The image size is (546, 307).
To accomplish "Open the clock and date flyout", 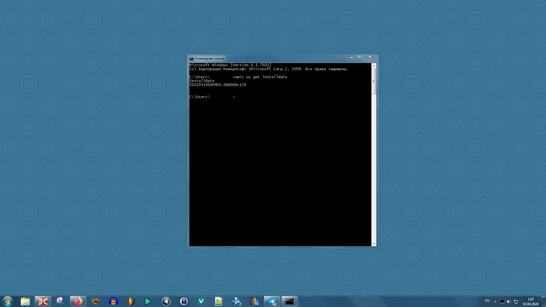I will (530, 302).
